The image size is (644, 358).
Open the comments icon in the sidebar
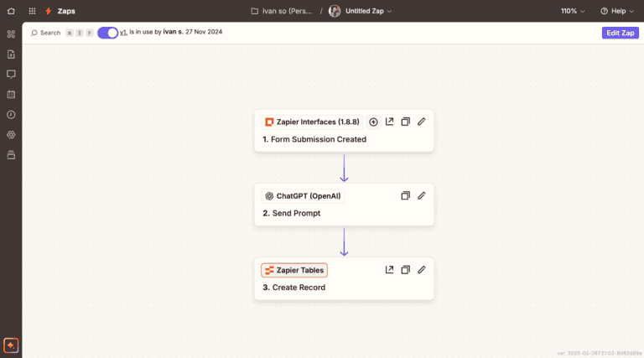point(11,75)
